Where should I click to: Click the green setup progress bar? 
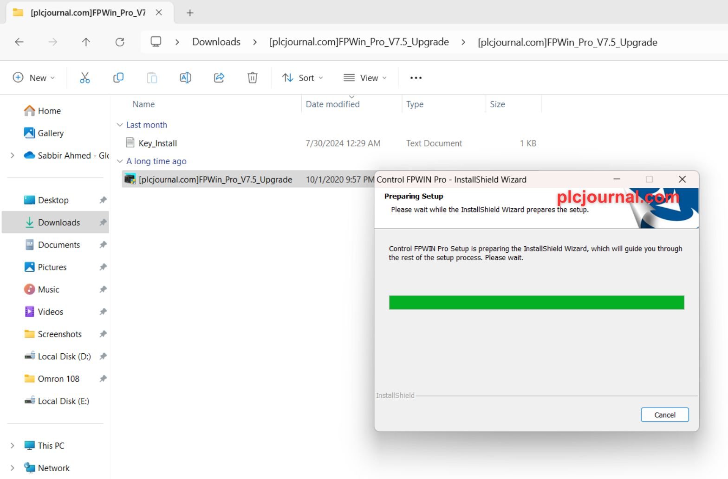(536, 302)
